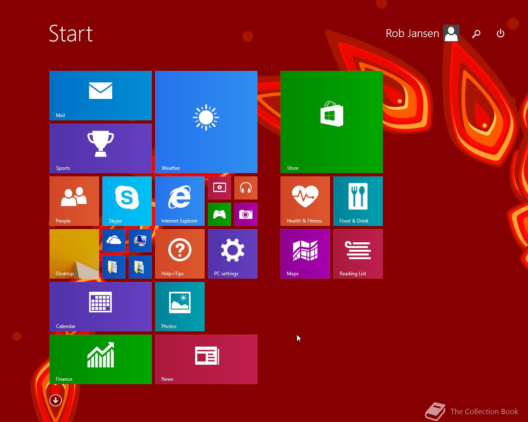The width and height of the screenshot is (528, 422).
Task: Open the Maps tile
Action: click(305, 254)
